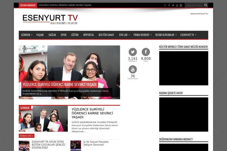The image size is (227, 151).
Task: Click the 3,161 Twitter followers count
Action: coord(133,59)
